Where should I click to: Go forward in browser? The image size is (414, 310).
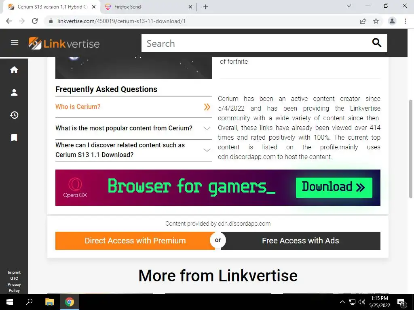(x=22, y=21)
